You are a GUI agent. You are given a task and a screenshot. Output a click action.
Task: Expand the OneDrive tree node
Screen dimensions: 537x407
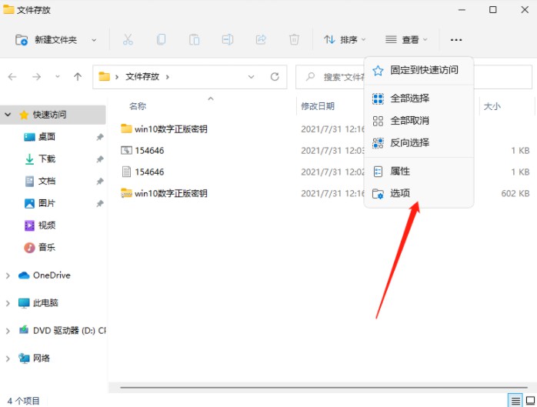point(8,275)
